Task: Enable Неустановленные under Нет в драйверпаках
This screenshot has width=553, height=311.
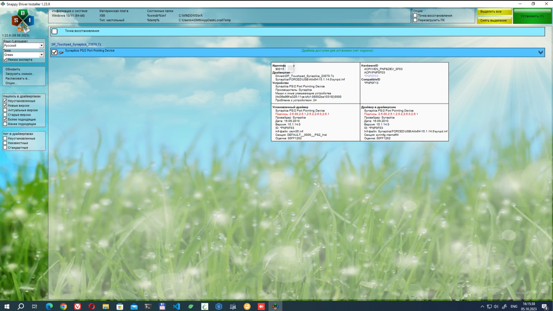Action: point(5,138)
